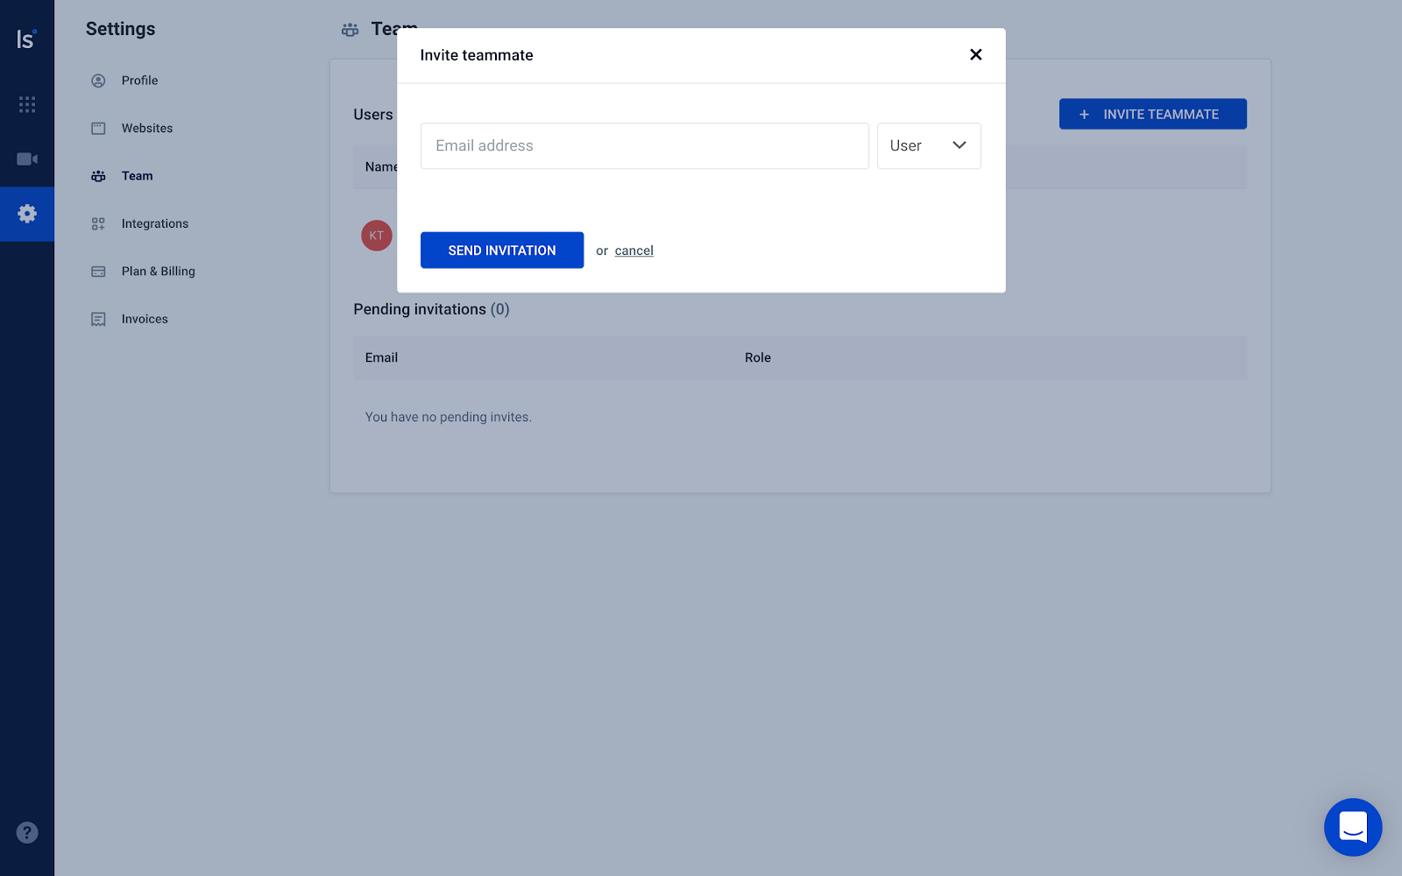The width and height of the screenshot is (1402, 876).
Task: Select the settings gear icon
Action: [x=27, y=214]
